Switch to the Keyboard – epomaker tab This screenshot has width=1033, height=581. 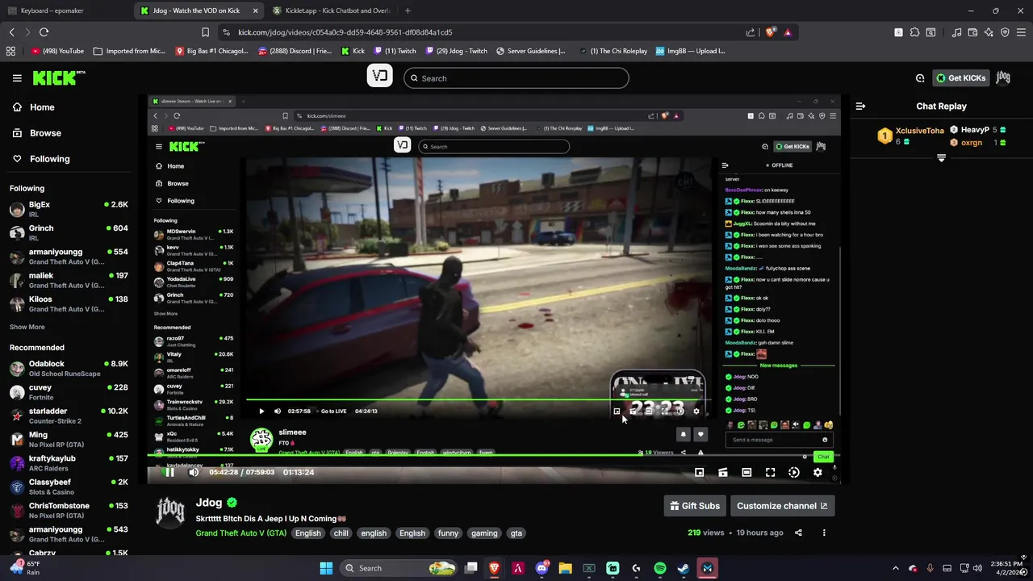click(x=67, y=10)
